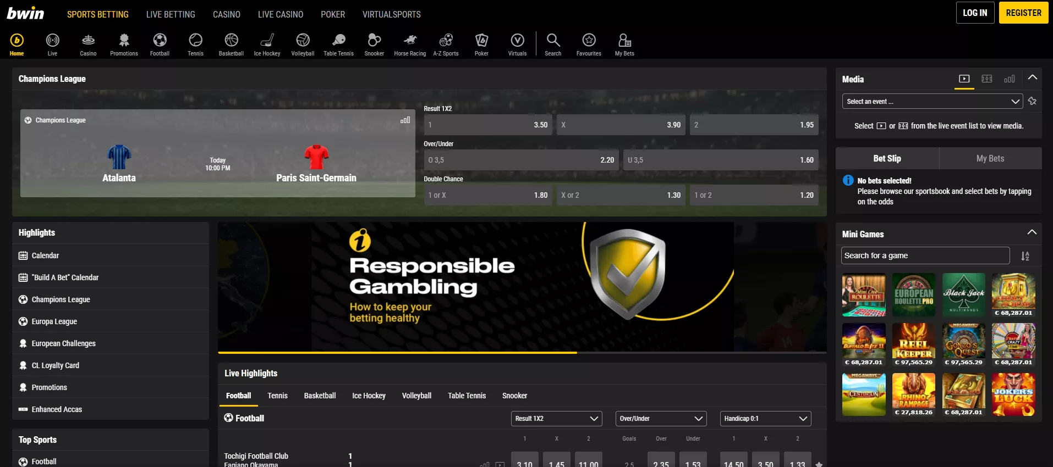Switch to Ice Hockey tab in Live Highlights
This screenshot has height=467, width=1053.
point(369,396)
